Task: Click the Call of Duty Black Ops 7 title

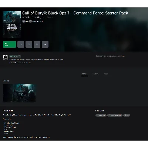Action: pyautogui.click(x=75, y=13)
